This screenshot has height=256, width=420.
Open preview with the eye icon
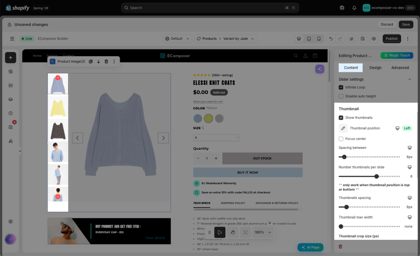[x=374, y=39]
